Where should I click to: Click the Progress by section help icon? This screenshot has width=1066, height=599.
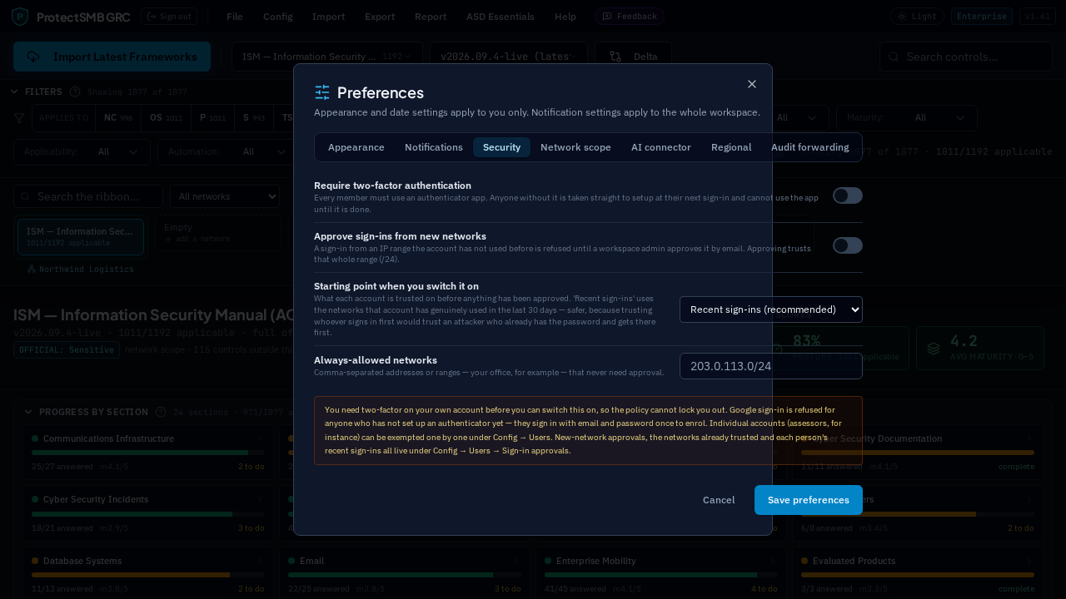click(161, 412)
